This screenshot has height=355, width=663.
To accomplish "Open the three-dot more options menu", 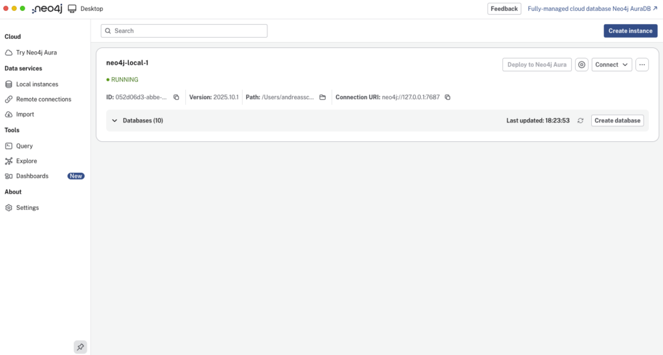I will pyautogui.click(x=642, y=65).
